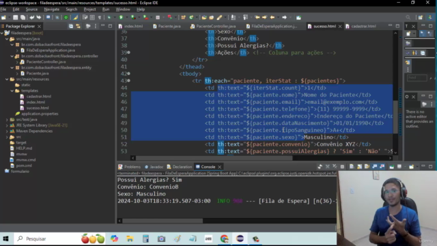Open Eclipse icon on Windows taskbar

point(240,238)
